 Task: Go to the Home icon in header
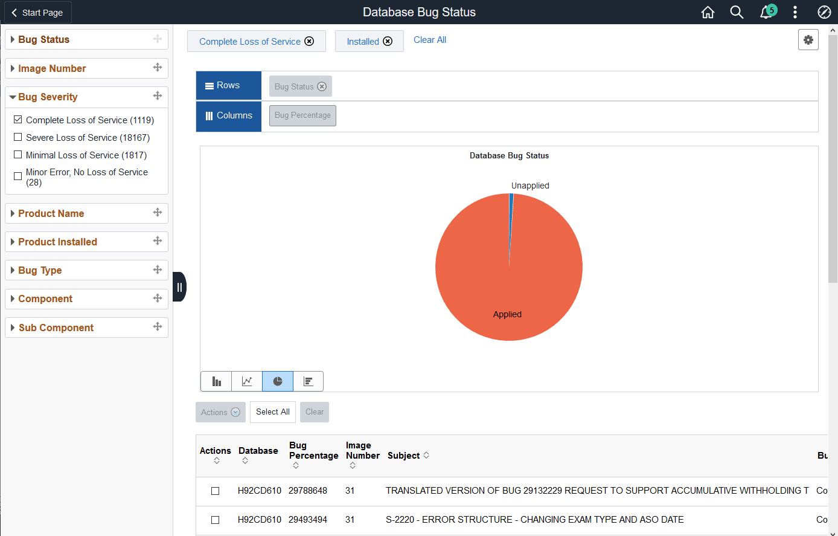(708, 12)
